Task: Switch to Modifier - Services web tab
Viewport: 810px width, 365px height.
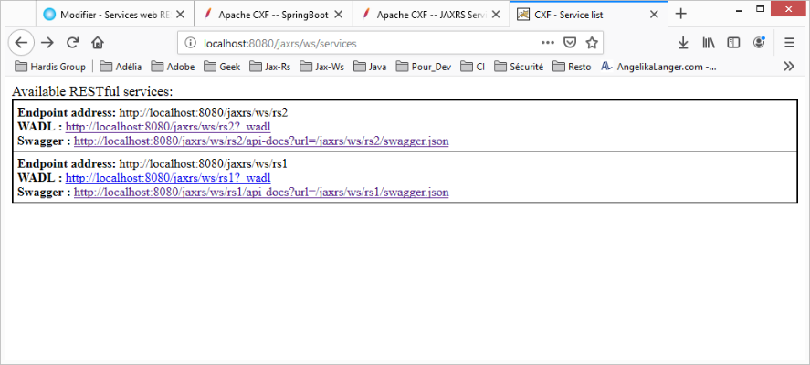Action: tap(110, 15)
